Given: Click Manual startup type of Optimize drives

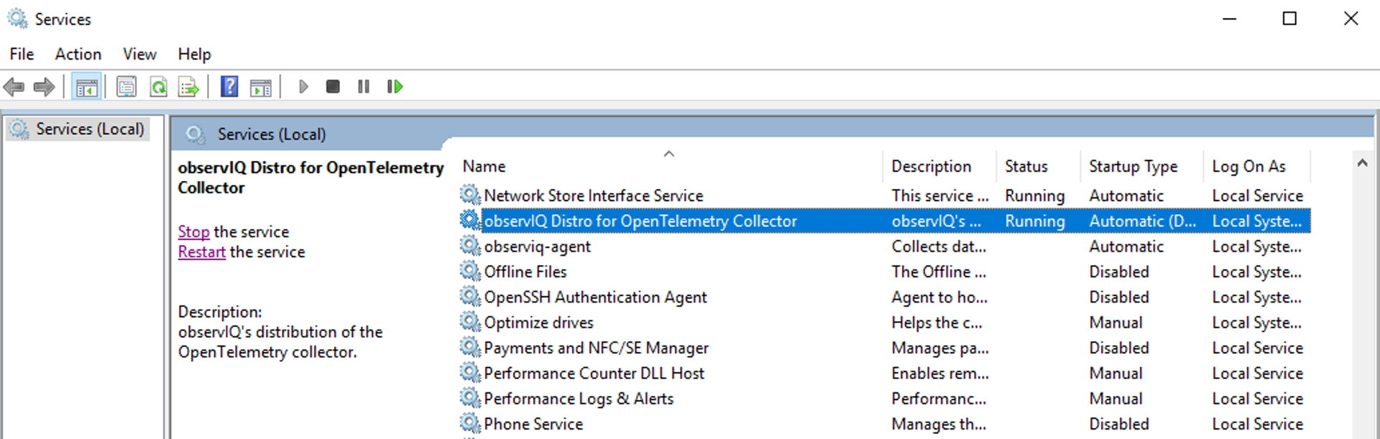Looking at the screenshot, I should [x=1115, y=323].
